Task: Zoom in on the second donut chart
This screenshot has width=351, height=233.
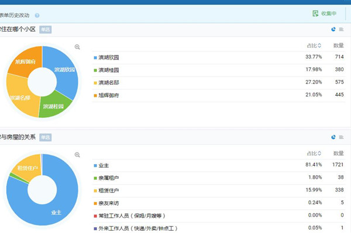Action: click(77, 155)
